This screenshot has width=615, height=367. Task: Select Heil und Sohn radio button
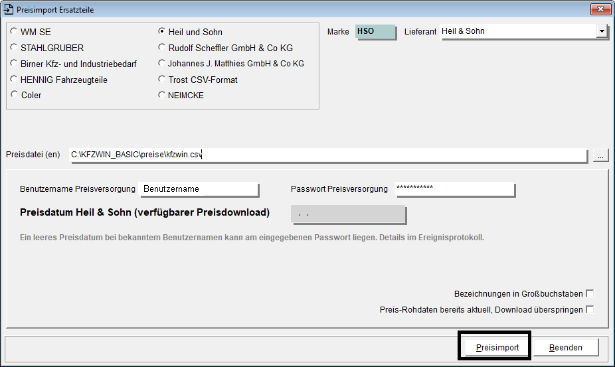coord(161,31)
